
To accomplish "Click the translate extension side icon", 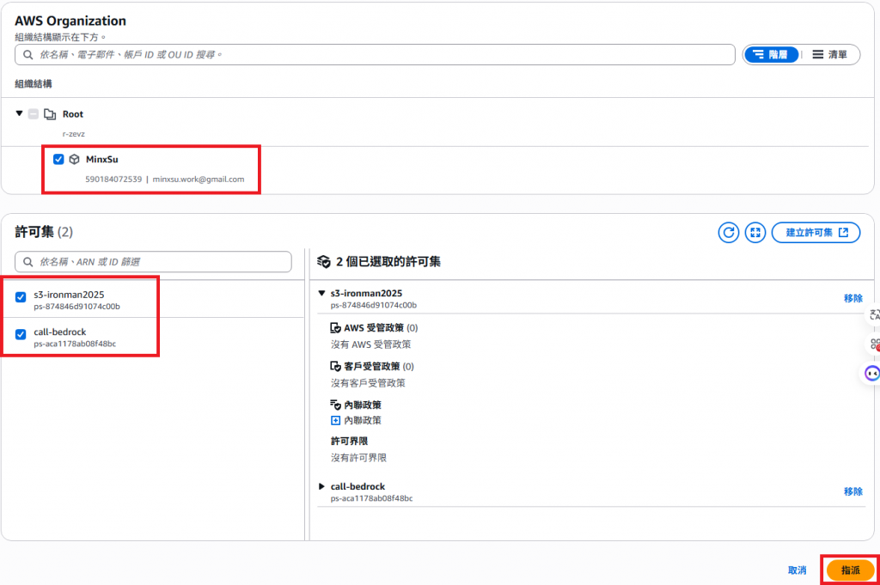I will 874,315.
